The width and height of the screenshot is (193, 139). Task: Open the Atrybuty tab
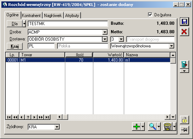pyautogui.click(x=72, y=16)
